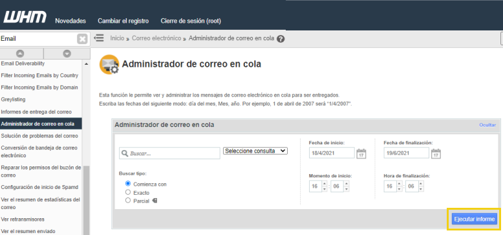The width and height of the screenshot is (503, 235).
Task: Open Conversión de bandeja de correo electrónico
Action: pos(39,151)
